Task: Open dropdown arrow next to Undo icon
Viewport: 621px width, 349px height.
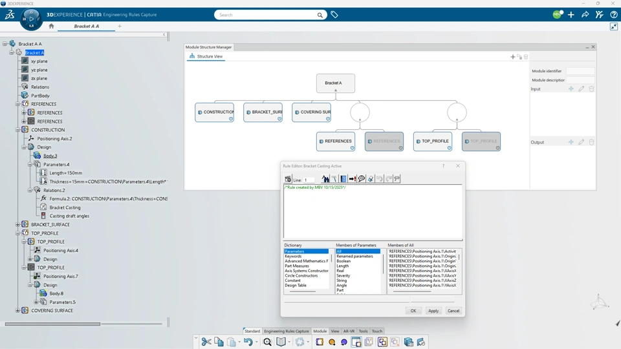Action: [x=256, y=343]
